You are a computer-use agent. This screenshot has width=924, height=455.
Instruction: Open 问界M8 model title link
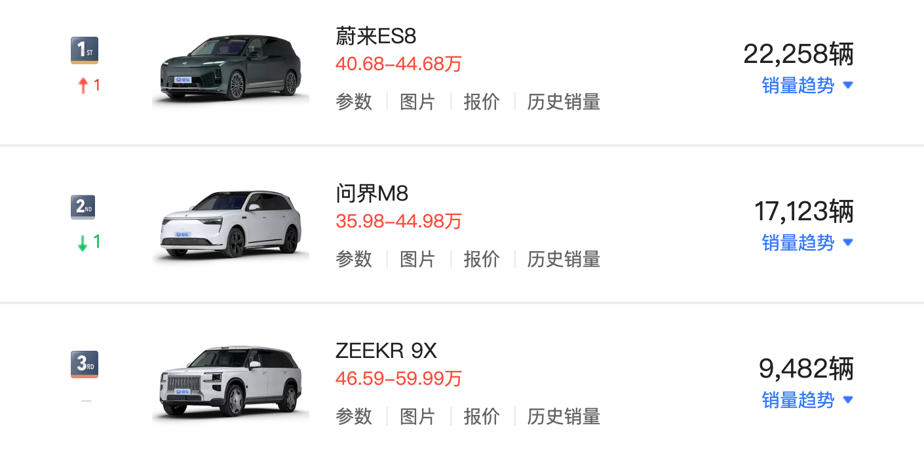point(372,193)
